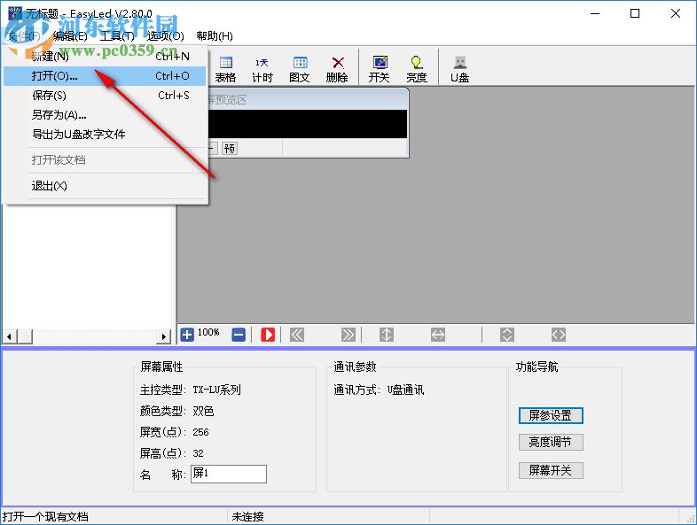Click the black LED preview display area
The height and width of the screenshot is (525, 697).
click(307, 124)
